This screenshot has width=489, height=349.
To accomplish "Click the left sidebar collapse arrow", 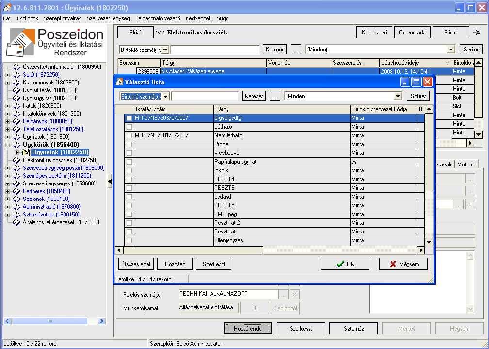I will pos(110,182).
